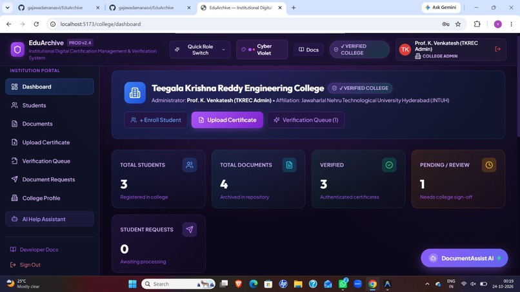Open the Microsoft Store taskbar icon
This screenshot has height=292, width=520.
tap(268, 284)
